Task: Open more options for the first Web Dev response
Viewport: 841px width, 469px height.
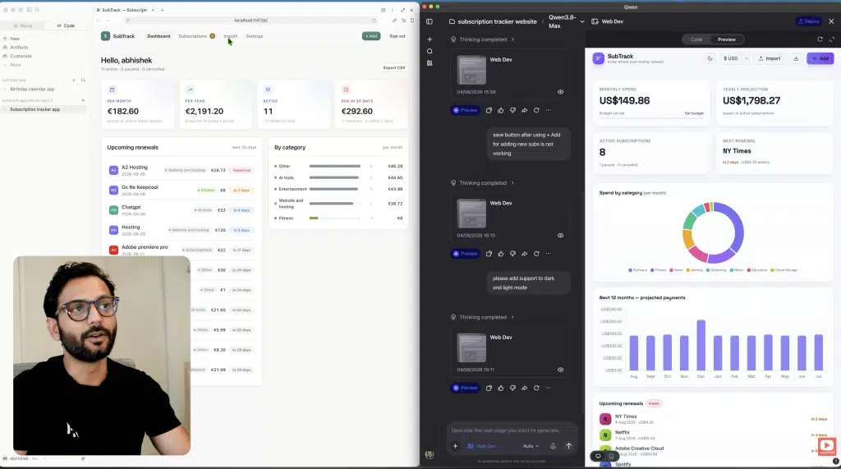Action: 548,110
